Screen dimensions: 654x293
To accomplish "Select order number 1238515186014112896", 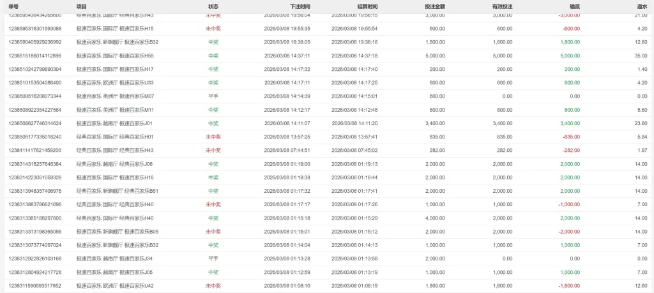I will pos(34,56).
